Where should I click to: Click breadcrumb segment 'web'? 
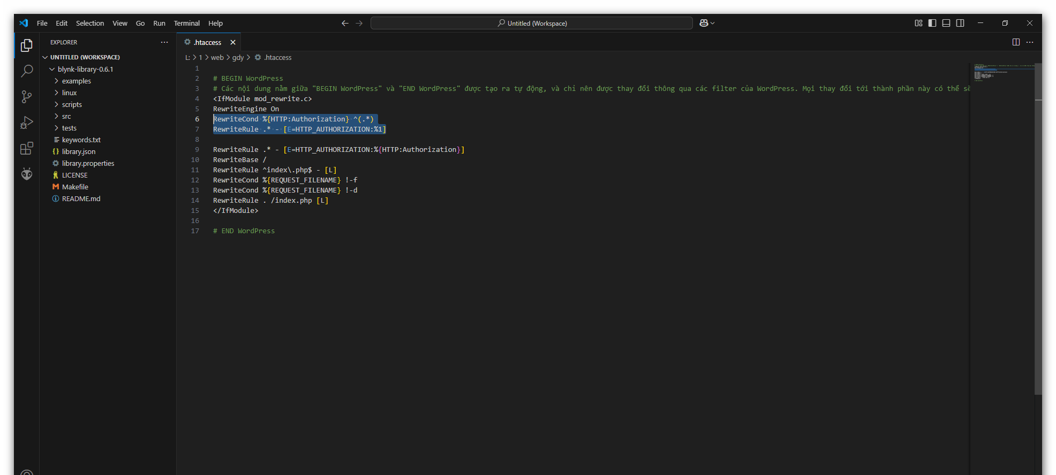click(x=217, y=57)
